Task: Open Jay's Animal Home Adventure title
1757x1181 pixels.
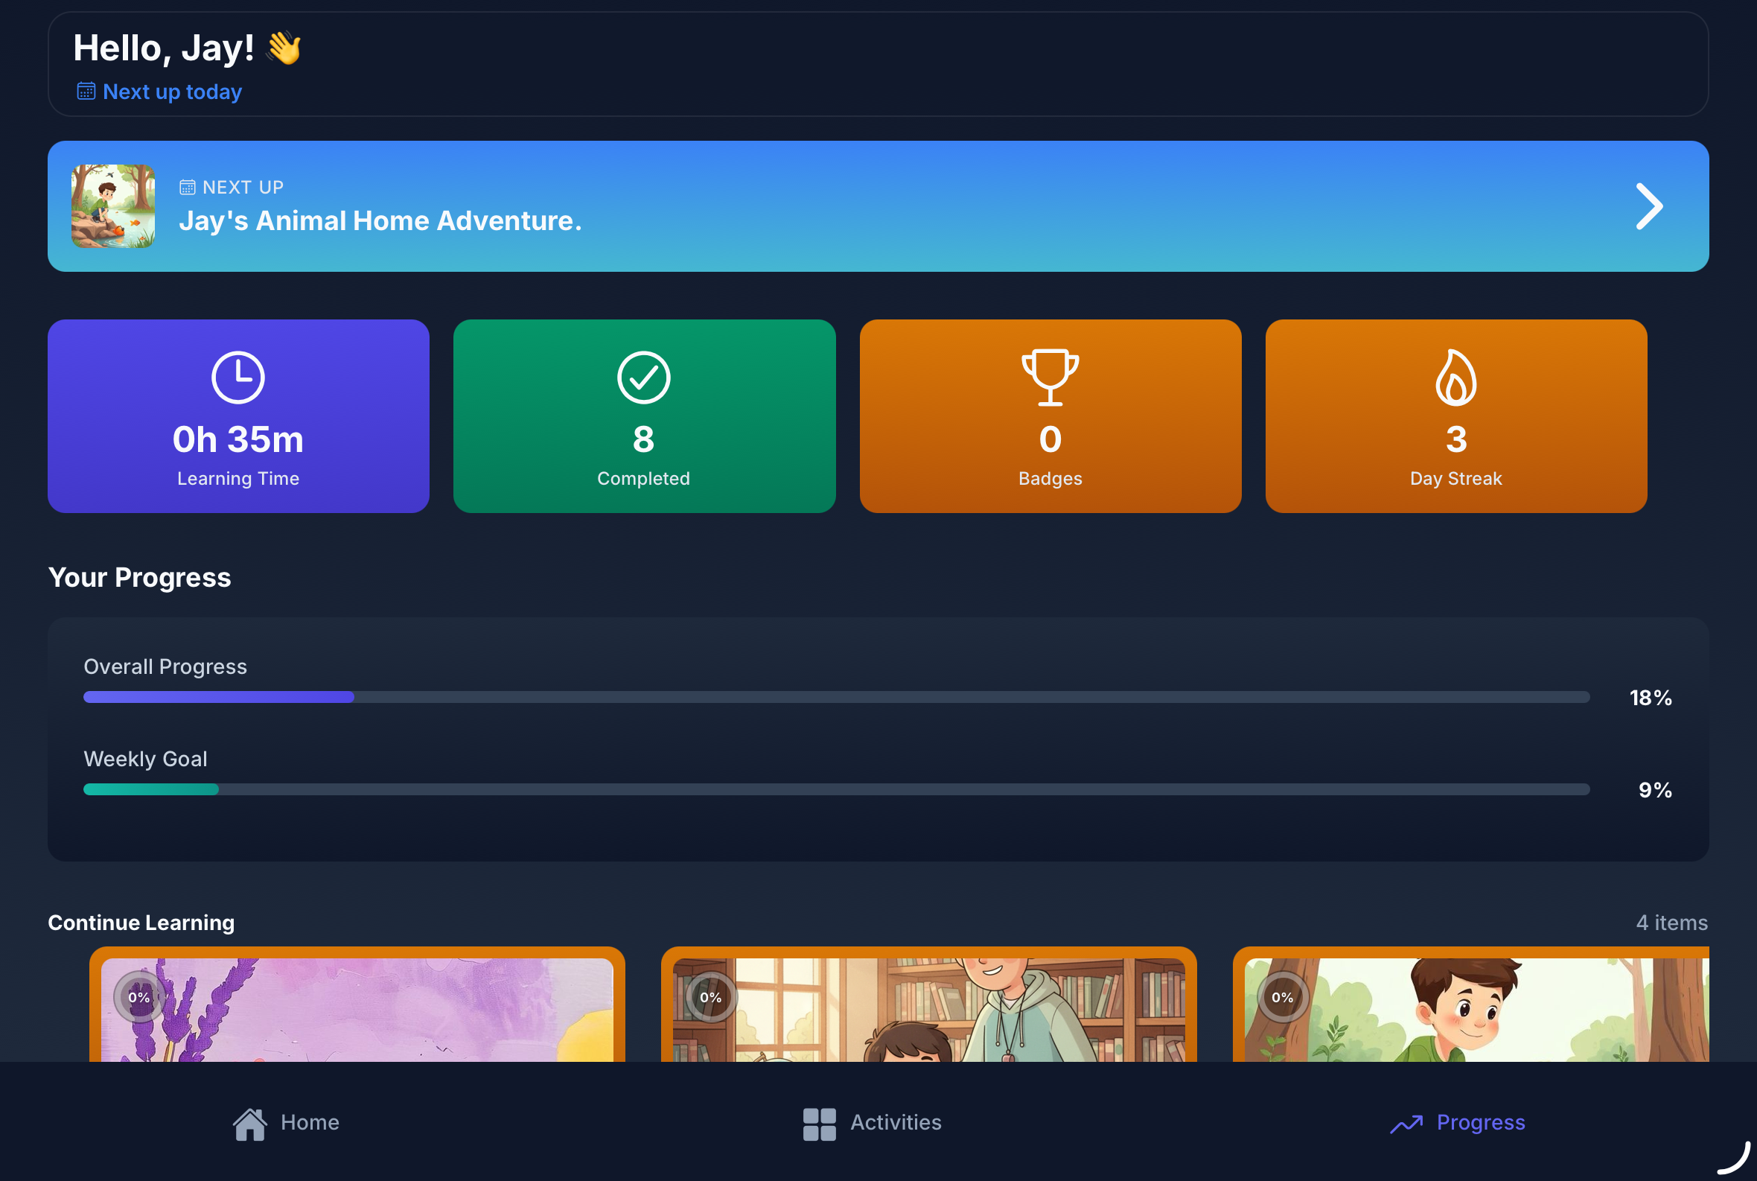Action: [x=380, y=220]
